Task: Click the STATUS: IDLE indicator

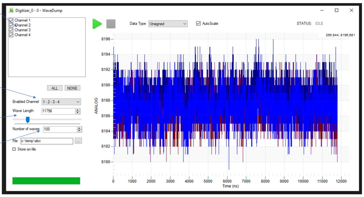Action: (310, 23)
